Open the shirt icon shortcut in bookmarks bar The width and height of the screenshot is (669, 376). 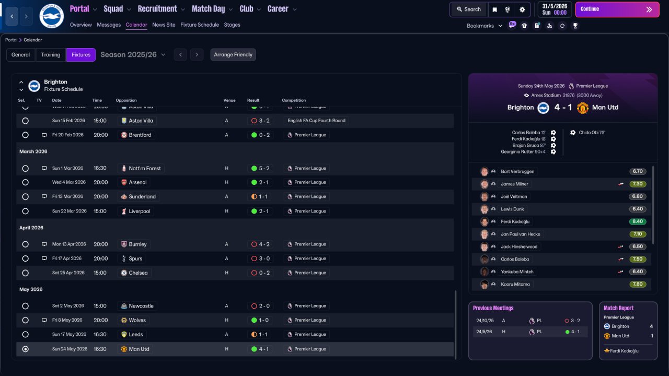[524, 26]
